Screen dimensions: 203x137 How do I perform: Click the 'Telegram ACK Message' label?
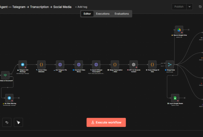(23, 71)
